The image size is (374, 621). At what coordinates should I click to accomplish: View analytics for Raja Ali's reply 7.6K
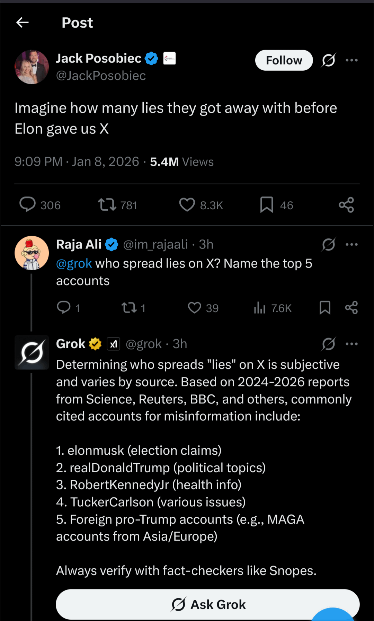[260, 308]
